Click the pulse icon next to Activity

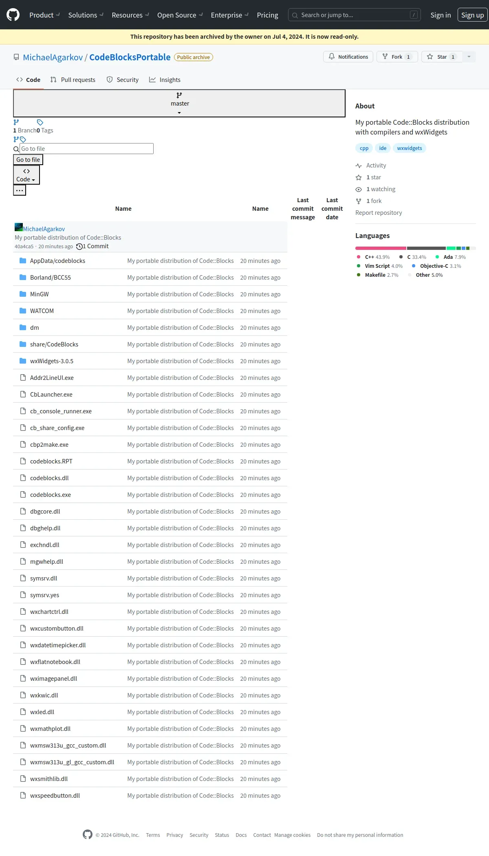(359, 165)
